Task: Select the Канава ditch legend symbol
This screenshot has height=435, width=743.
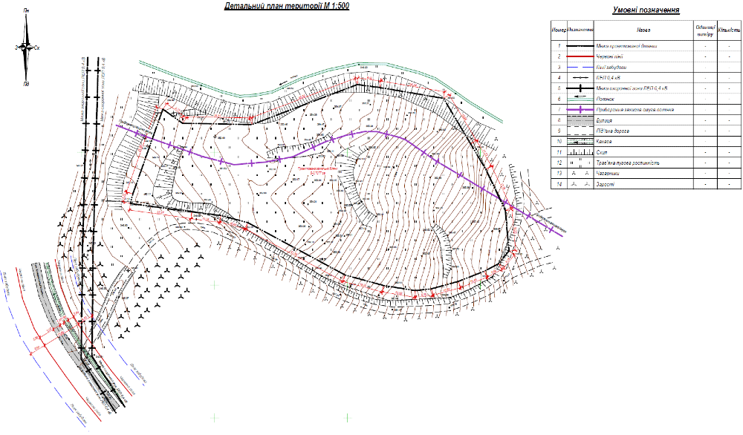Action: pyautogui.click(x=581, y=140)
